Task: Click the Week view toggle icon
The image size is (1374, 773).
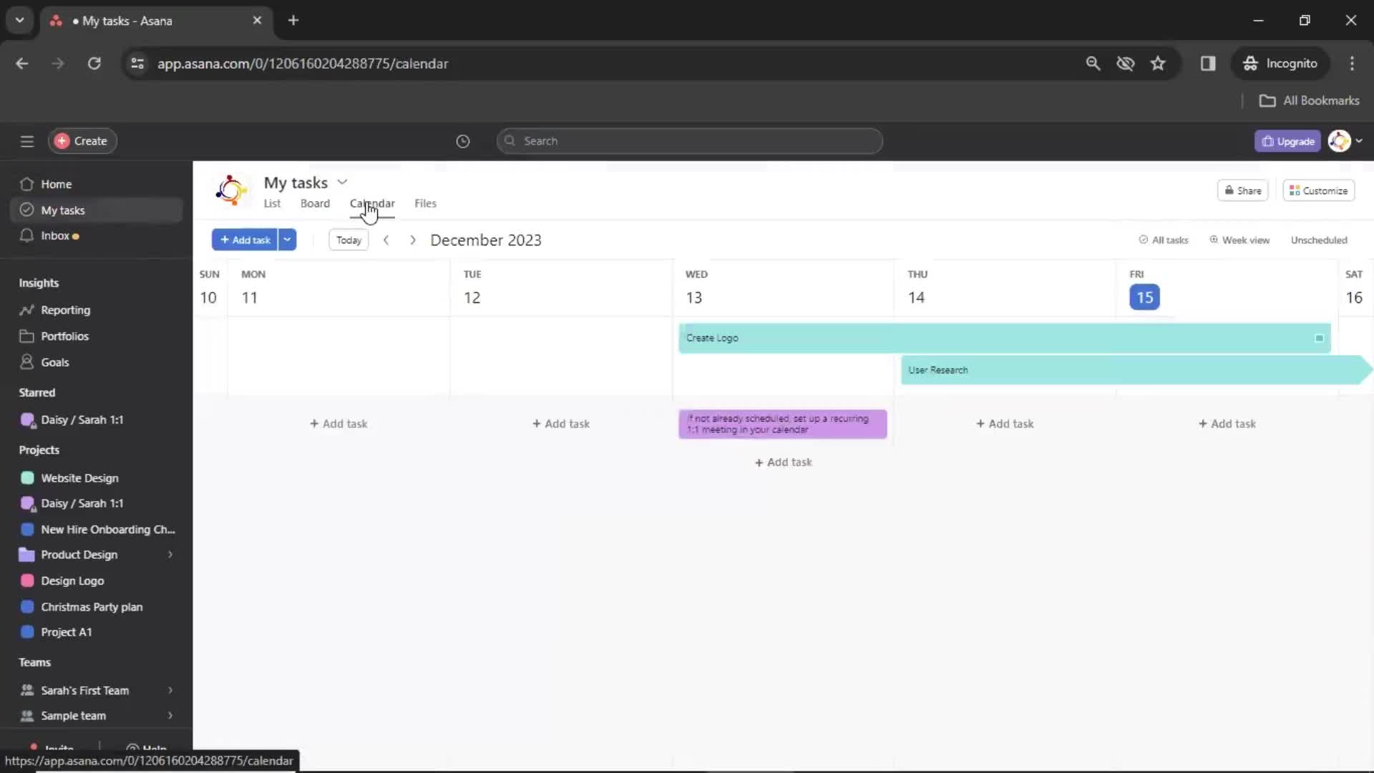Action: 1212,240
